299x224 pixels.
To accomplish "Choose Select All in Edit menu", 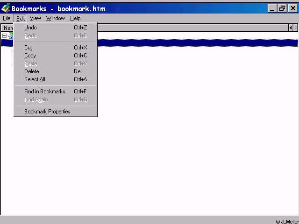I will 56,79.
